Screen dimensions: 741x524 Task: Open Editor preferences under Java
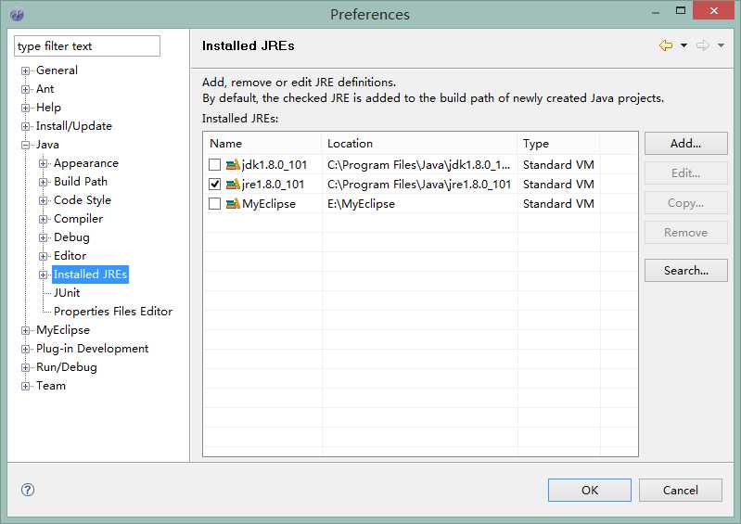tap(70, 256)
